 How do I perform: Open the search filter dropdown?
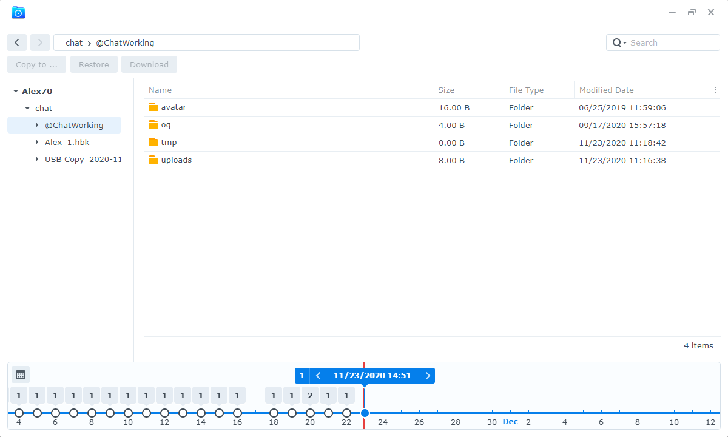click(624, 42)
